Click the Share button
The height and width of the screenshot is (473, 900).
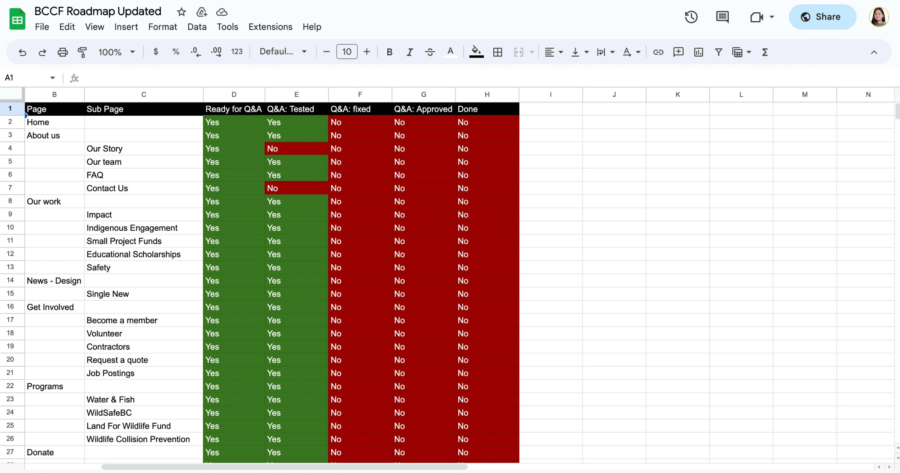point(822,17)
